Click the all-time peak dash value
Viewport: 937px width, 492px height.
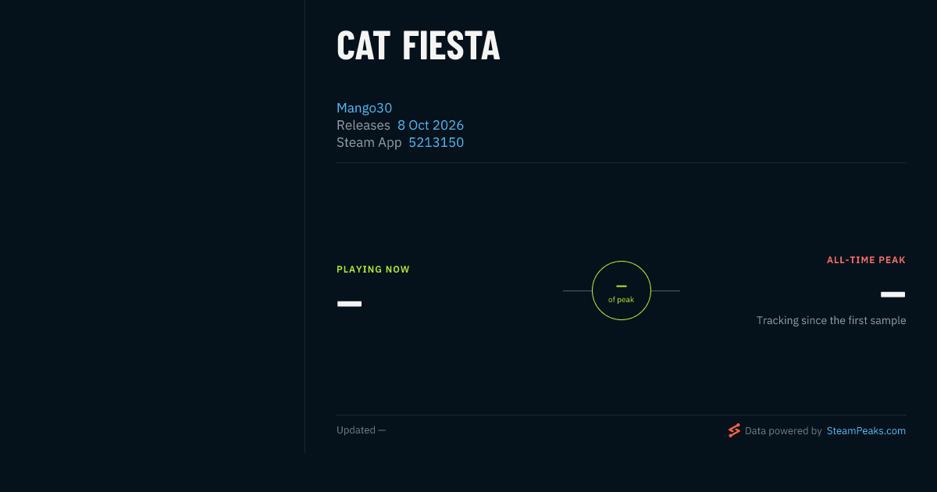[x=892, y=294]
